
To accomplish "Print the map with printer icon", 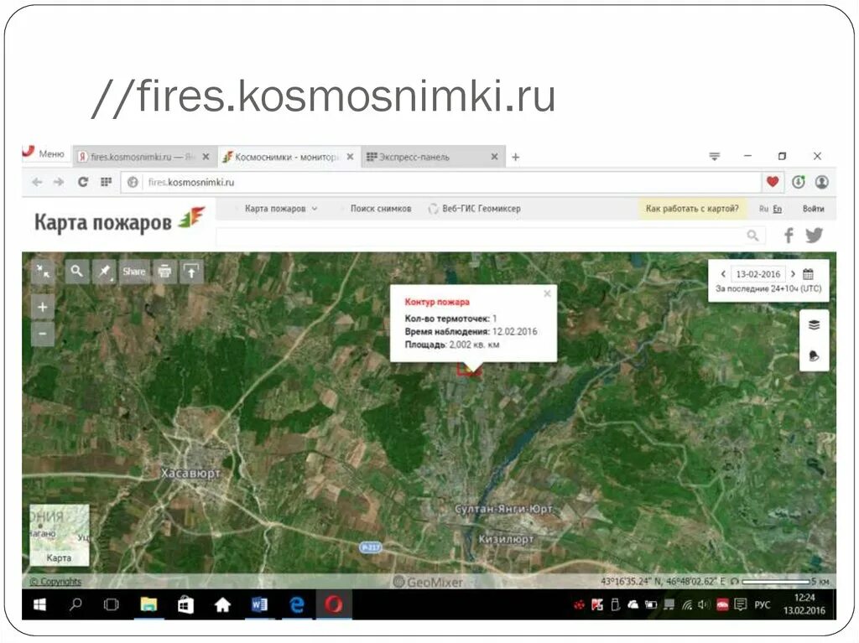I will (164, 271).
